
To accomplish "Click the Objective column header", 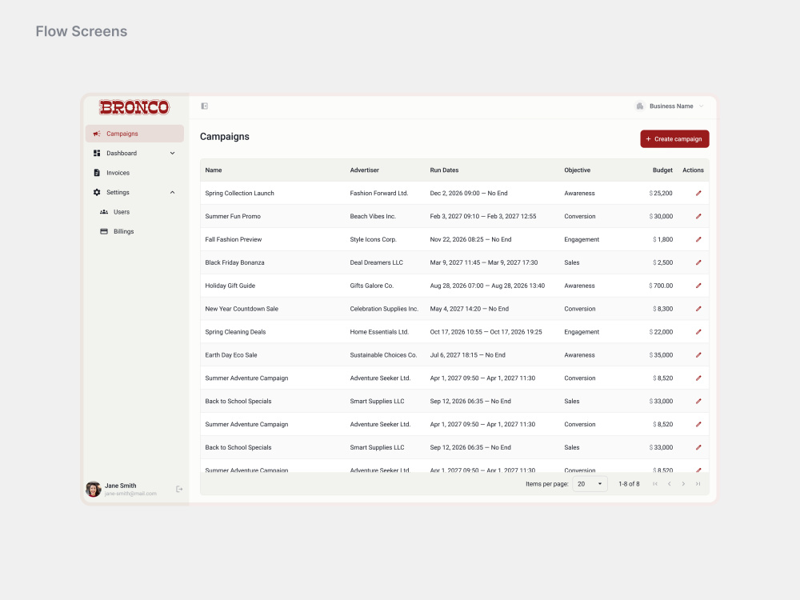I will pos(577,170).
